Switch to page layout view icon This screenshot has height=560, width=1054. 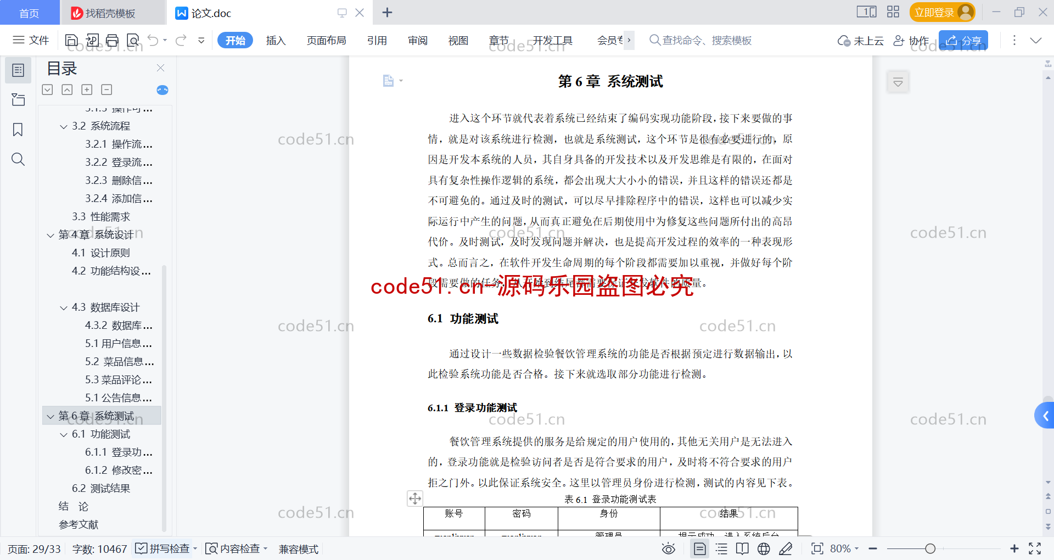(700, 548)
